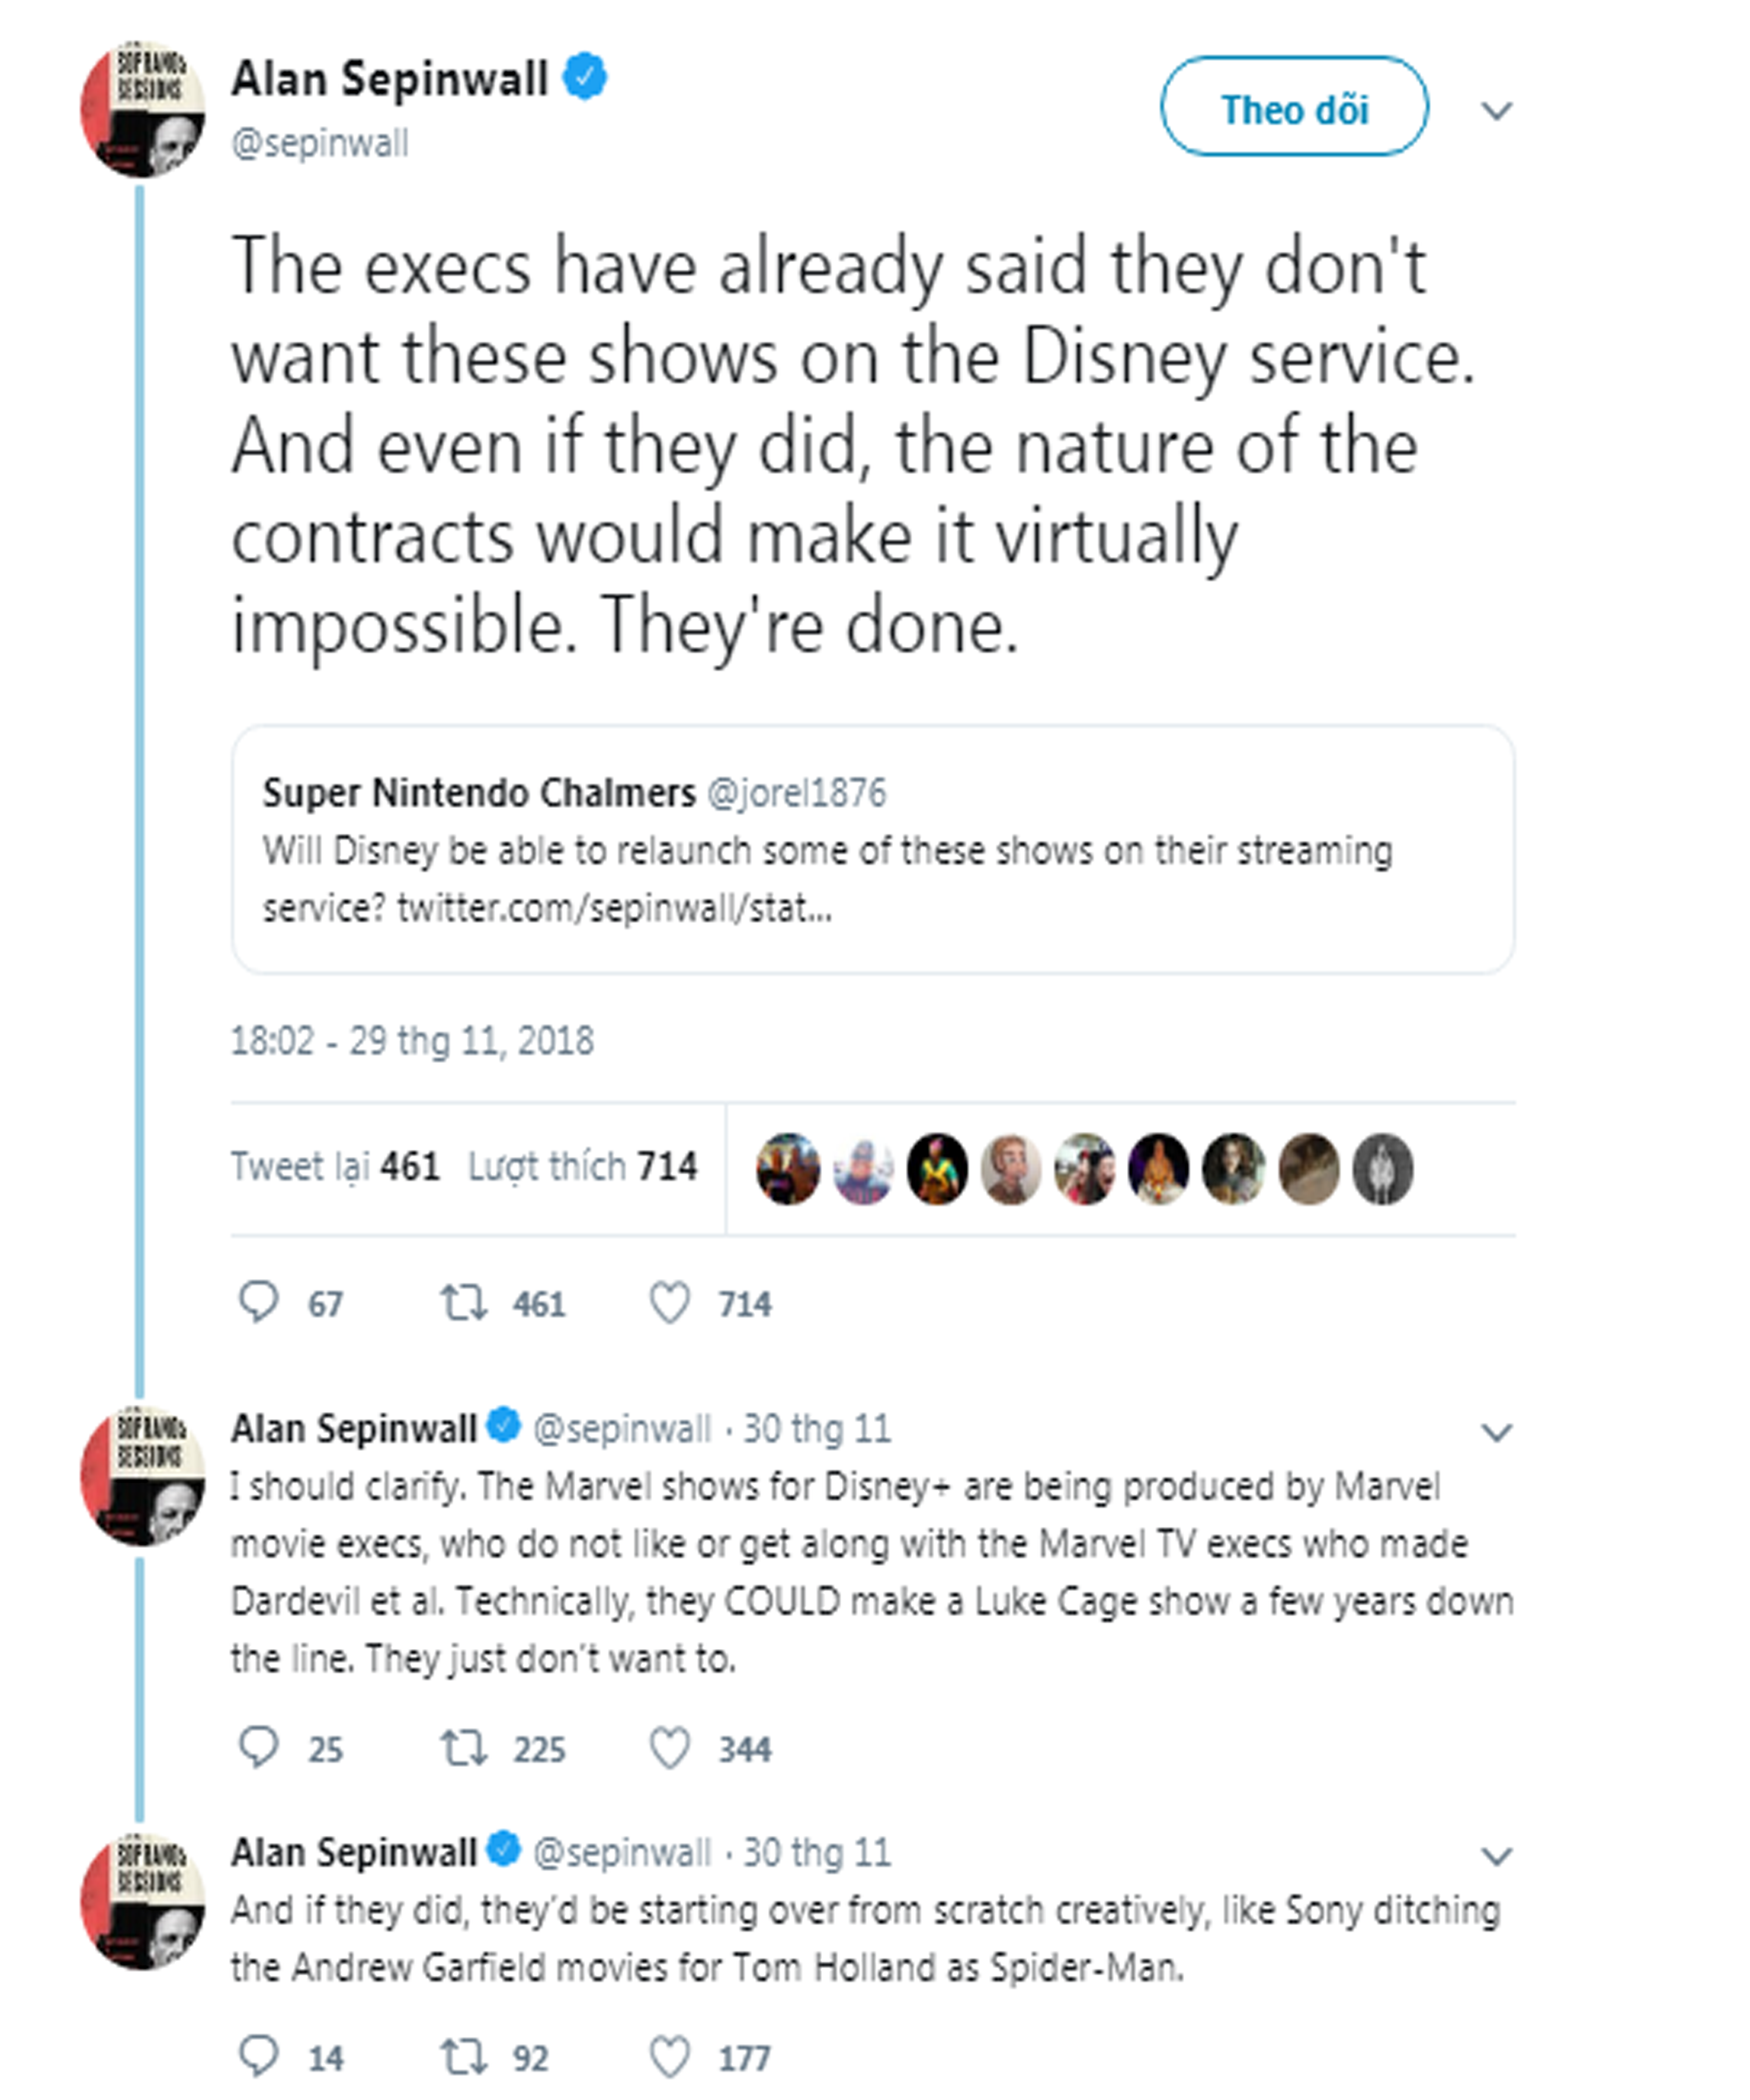
Task: Click the Theo dõi follow button
Action: pyautogui.click(x=1293, y=107)
